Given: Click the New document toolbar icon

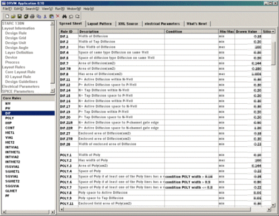Looking at the screenshot, I should (7, 16).
